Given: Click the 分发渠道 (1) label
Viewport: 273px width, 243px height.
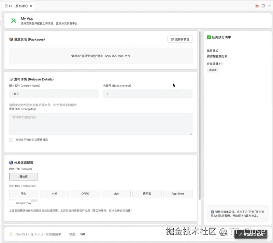Looking at the screenshot, I should [215, 64].
